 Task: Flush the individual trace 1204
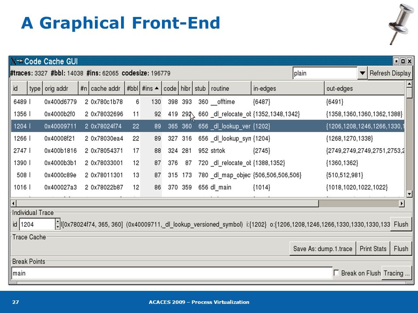click(401, 224)
